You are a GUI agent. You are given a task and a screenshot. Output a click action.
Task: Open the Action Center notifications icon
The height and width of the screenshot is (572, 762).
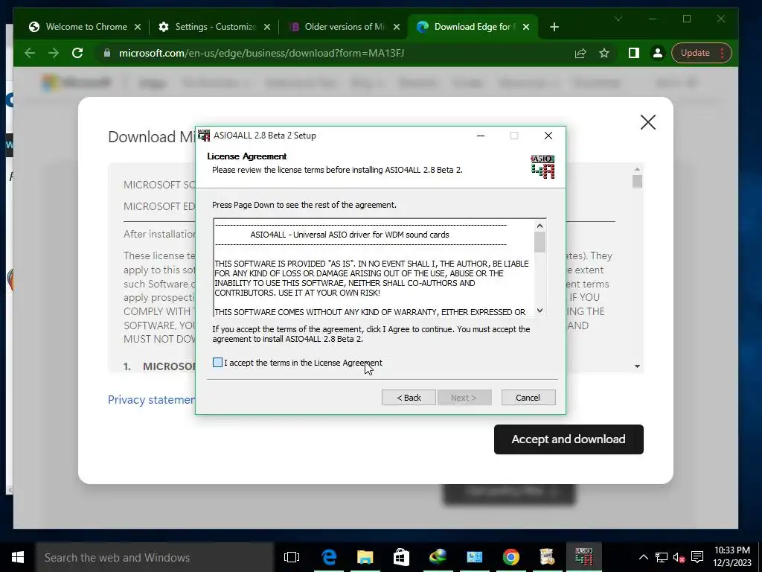pyautogui.click(x=697, y=557)
